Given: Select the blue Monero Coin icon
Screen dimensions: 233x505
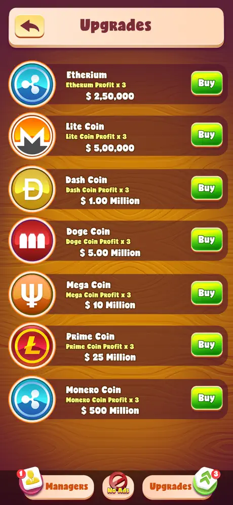Looking at the screenshot, I should 32,399.
